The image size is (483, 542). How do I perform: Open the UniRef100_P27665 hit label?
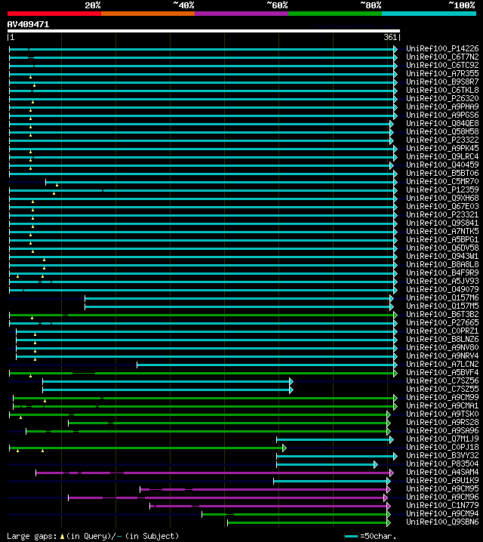[442, 322]
